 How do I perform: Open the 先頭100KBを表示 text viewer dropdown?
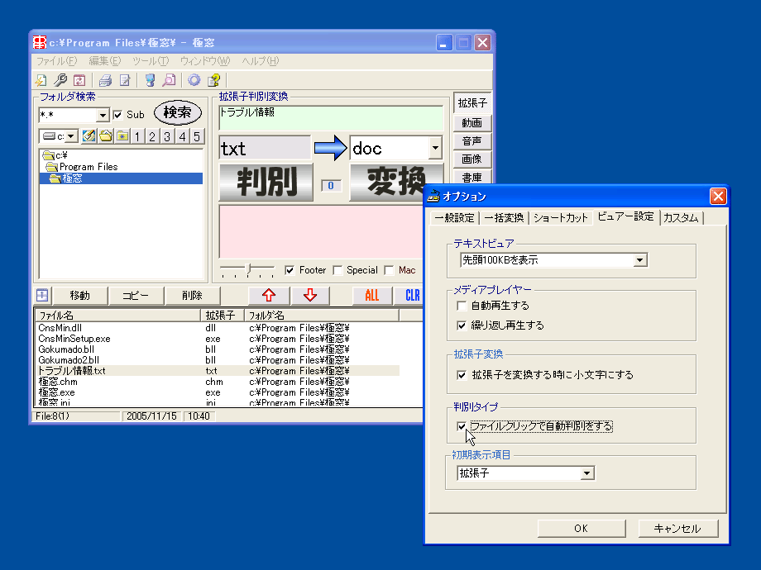click(x=640, y=259)
